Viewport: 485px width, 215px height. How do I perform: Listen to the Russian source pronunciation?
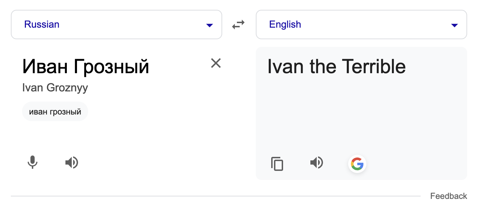pos(72,162)
